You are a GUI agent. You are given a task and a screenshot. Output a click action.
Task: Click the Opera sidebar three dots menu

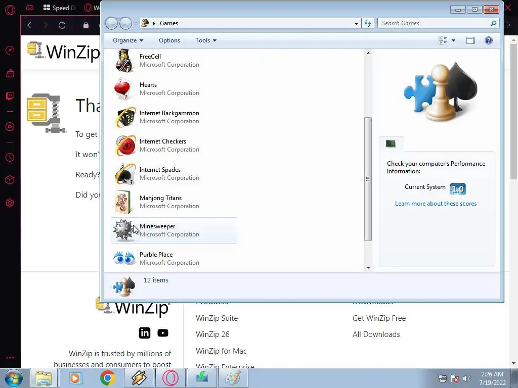(10, 358)
